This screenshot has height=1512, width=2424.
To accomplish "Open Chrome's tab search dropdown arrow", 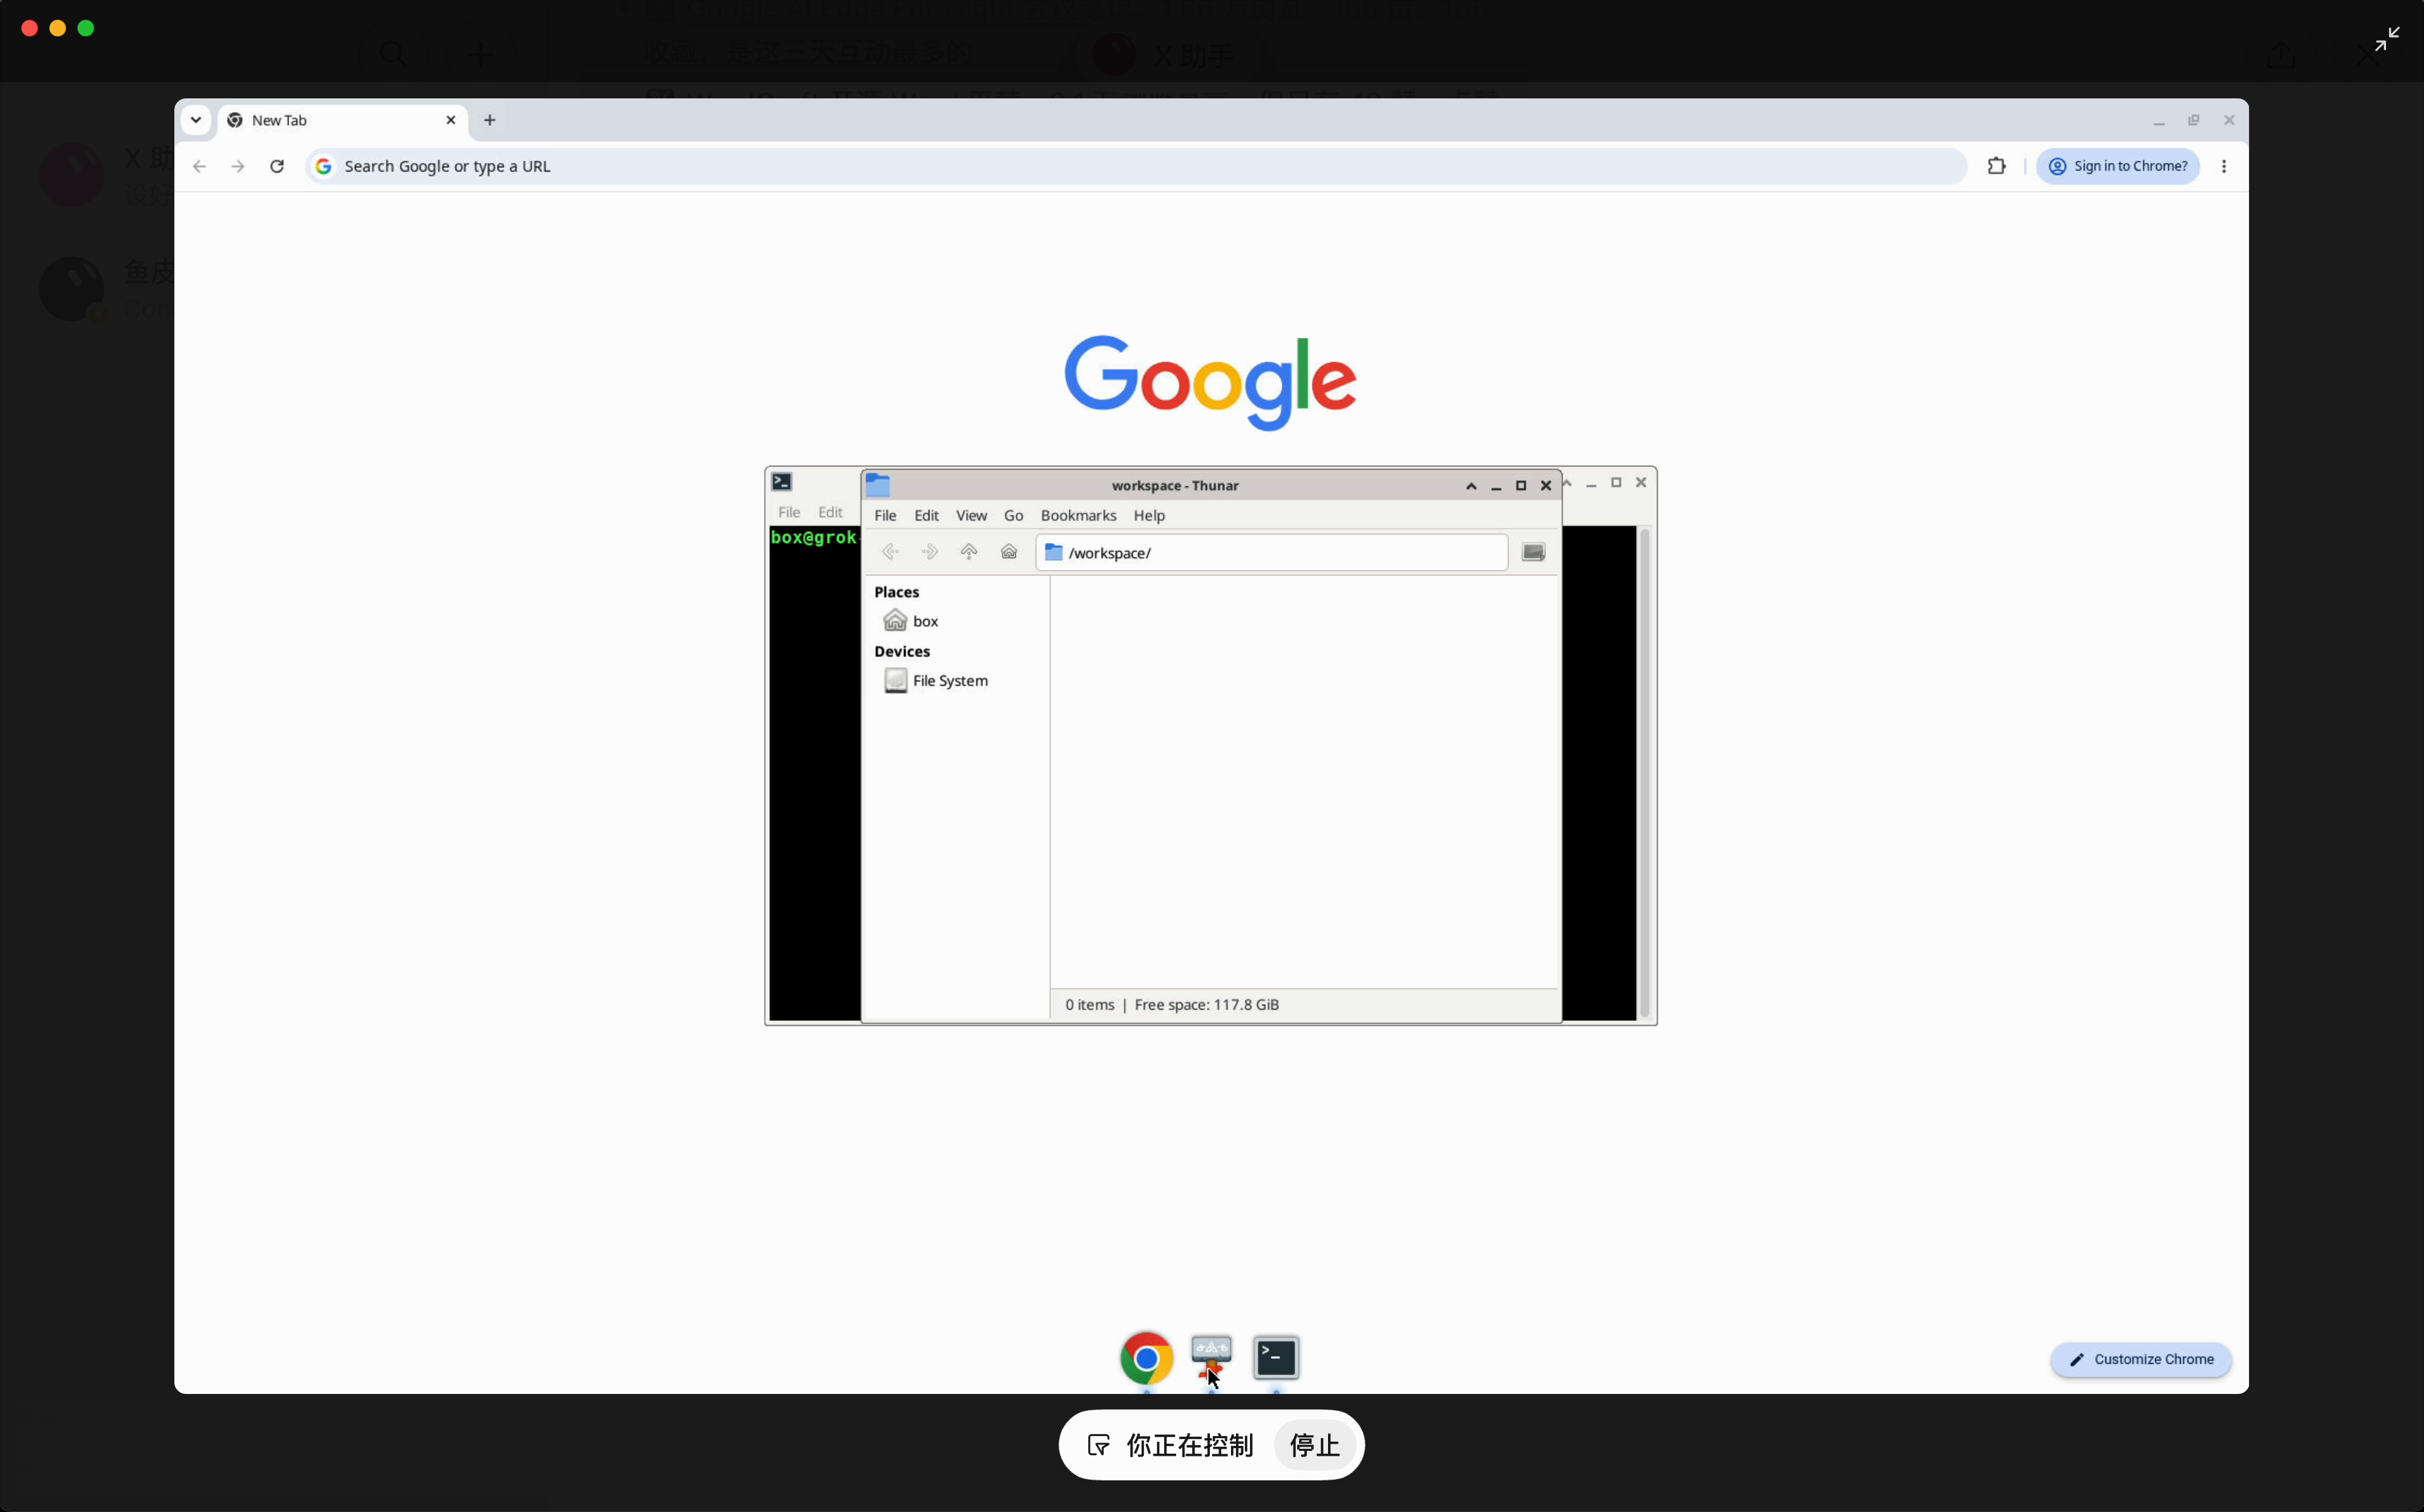I will point(195,120).
